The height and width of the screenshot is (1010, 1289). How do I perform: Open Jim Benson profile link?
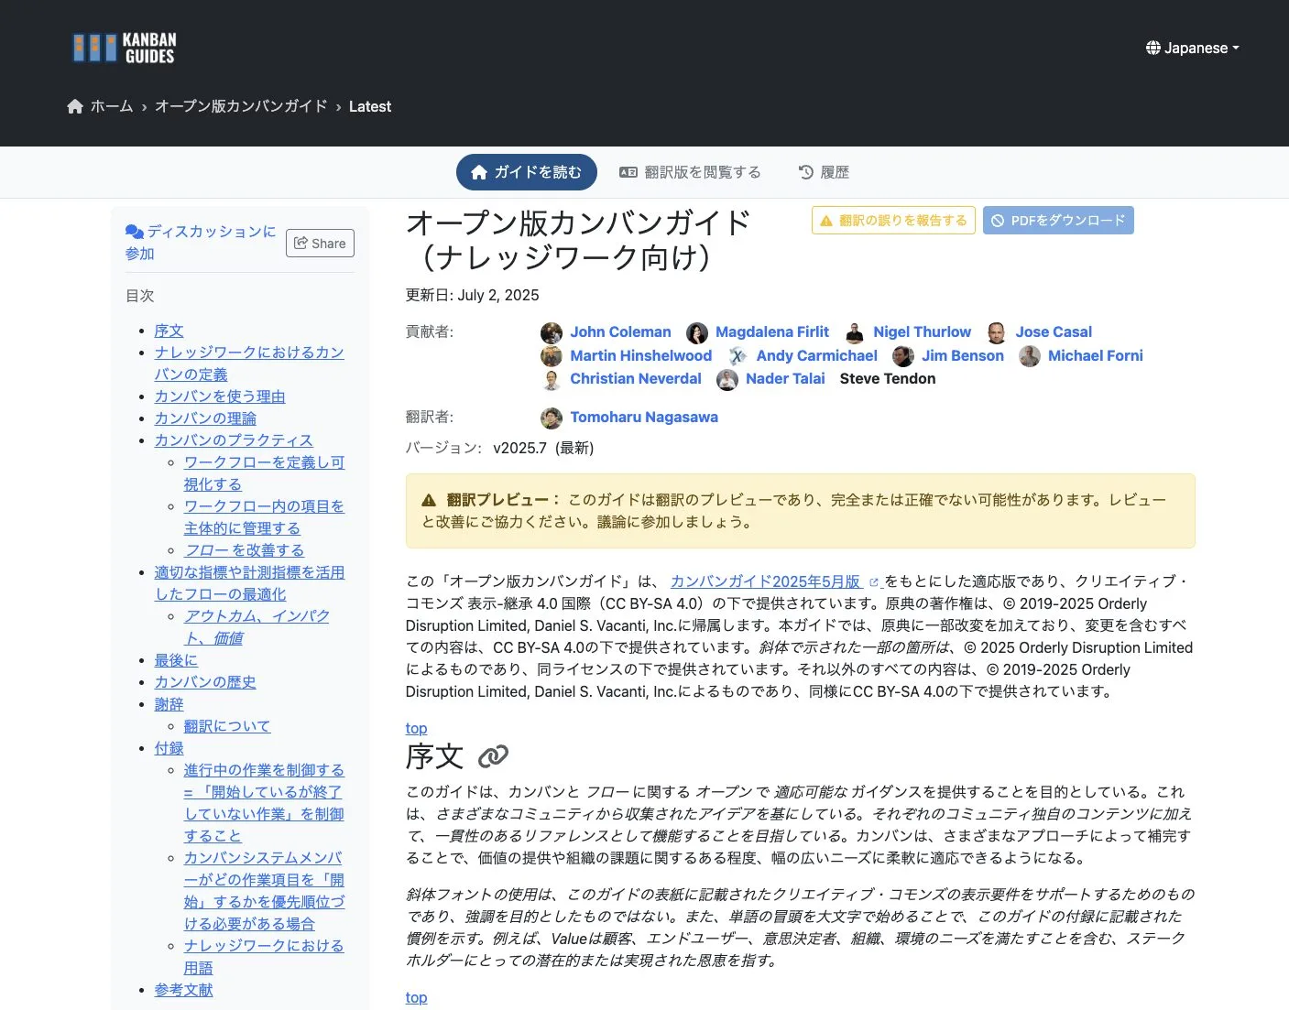click(963, 356)
